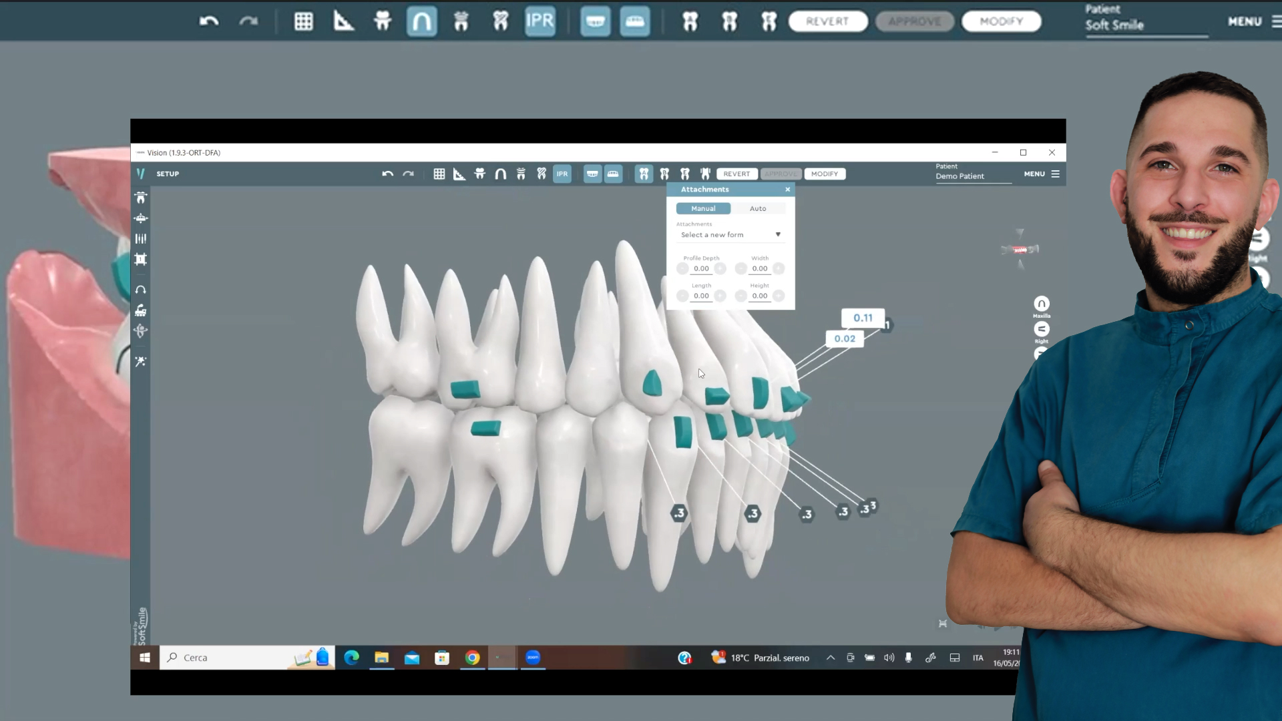Increase the Height value
1282x721 pixels.
click(779, 296)
